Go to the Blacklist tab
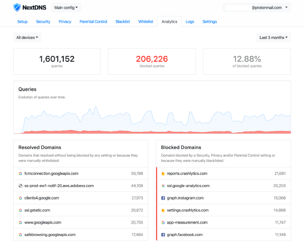This screenshot has width=303, height=245. pyautogui.click(x=123, y=22)
